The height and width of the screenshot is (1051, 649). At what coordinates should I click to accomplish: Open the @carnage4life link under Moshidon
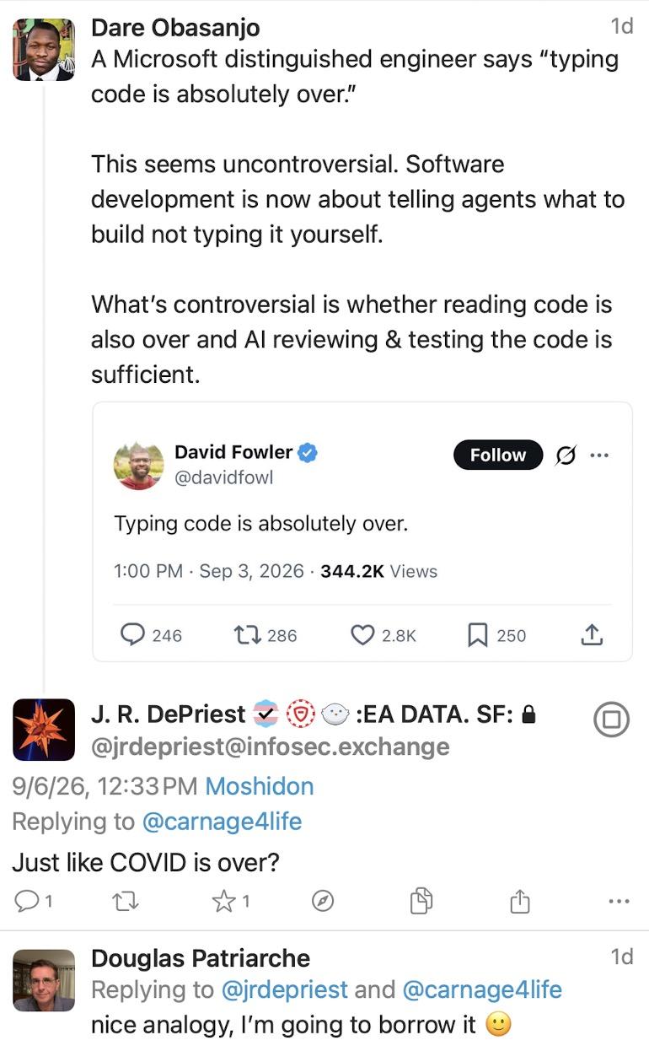pyautogui.click(x=221, y=821)
